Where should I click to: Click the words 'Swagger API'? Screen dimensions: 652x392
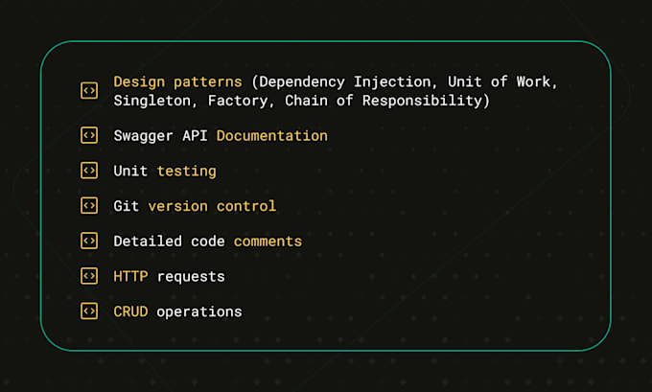(160, 136)
